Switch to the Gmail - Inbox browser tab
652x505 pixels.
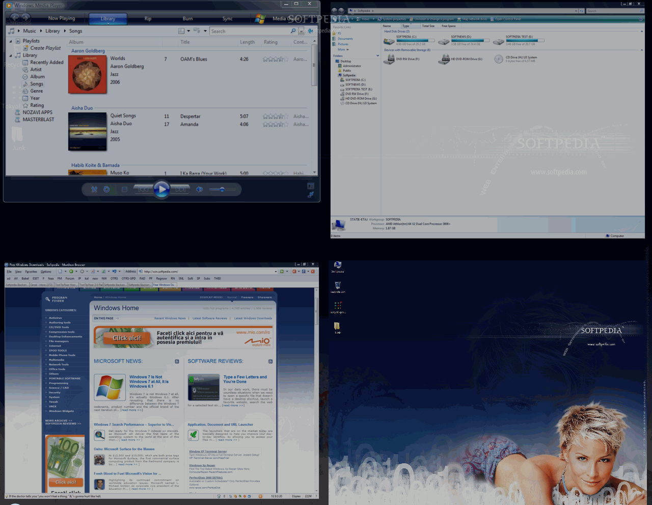(x=42, y=285)
